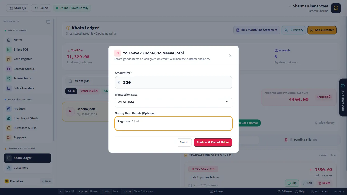
Task: Cancel the Udhar dialog
Action: coord(184,142)
